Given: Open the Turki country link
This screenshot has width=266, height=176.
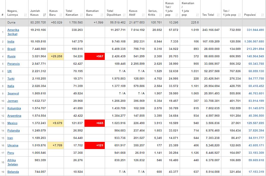Looking at the screenshot, I should (11, 79).
